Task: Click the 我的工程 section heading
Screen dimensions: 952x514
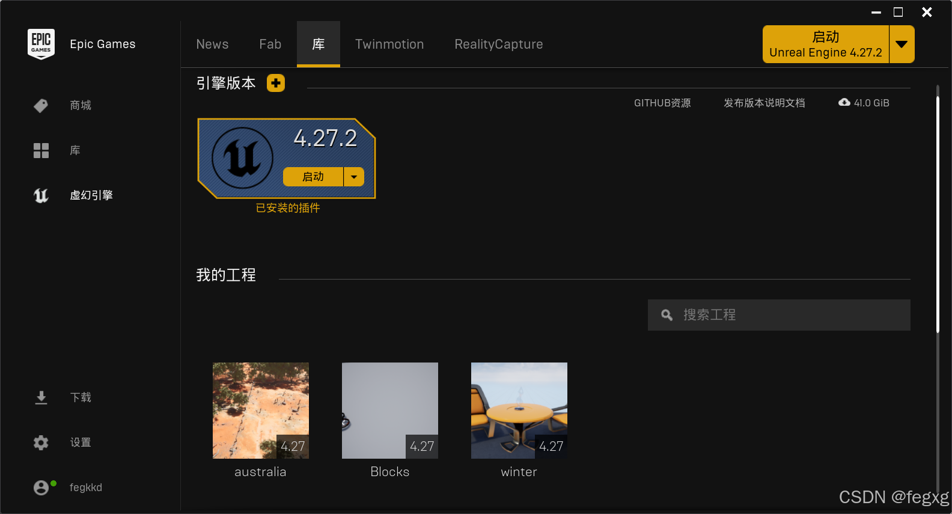Action: coord(226,275)
